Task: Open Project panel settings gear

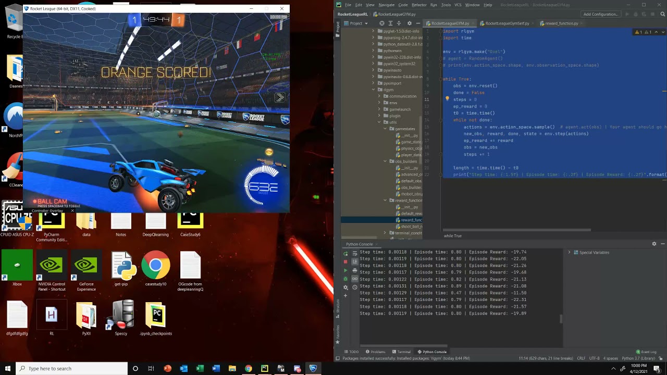Action: [x=409, y=23]
